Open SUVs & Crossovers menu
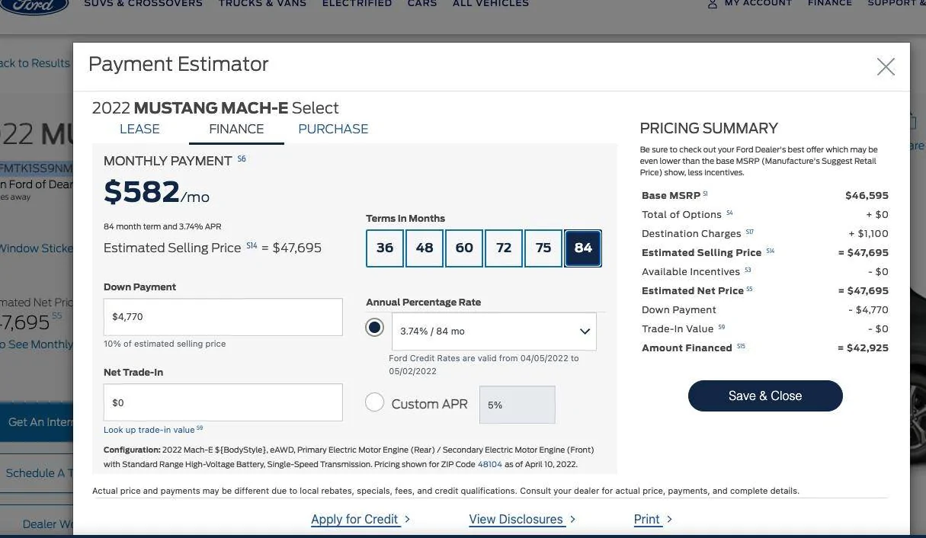 pyautogui.click(x=143, y=4)
